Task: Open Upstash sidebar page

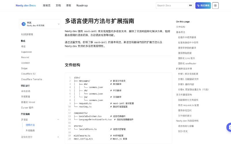Action: coord(25,63)
